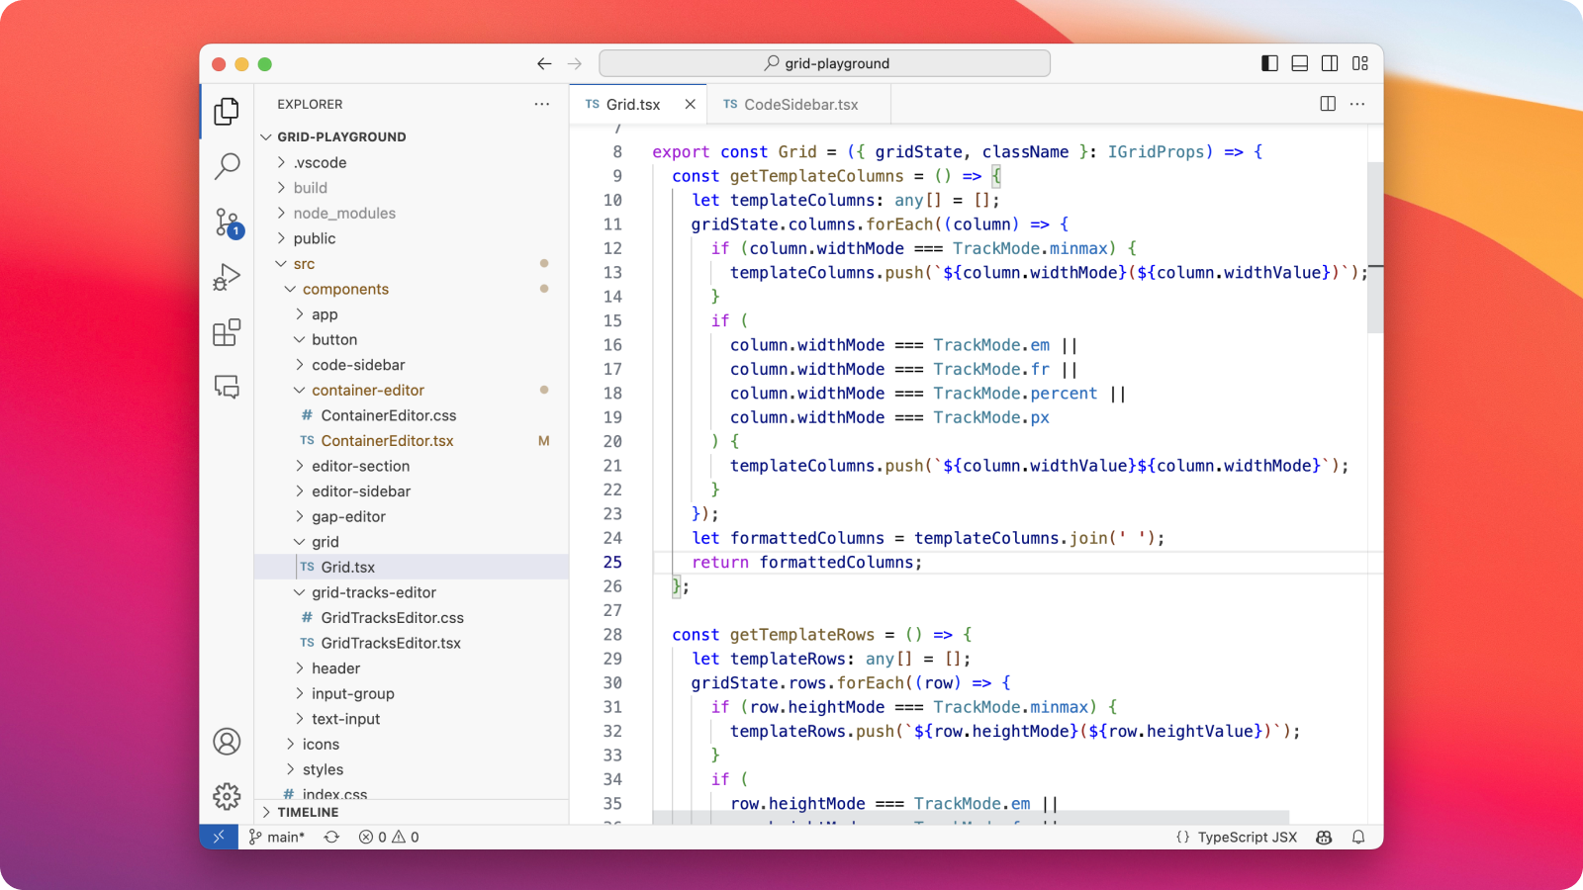Select the Explorer icon in Activity Bar

pos(227,111)
